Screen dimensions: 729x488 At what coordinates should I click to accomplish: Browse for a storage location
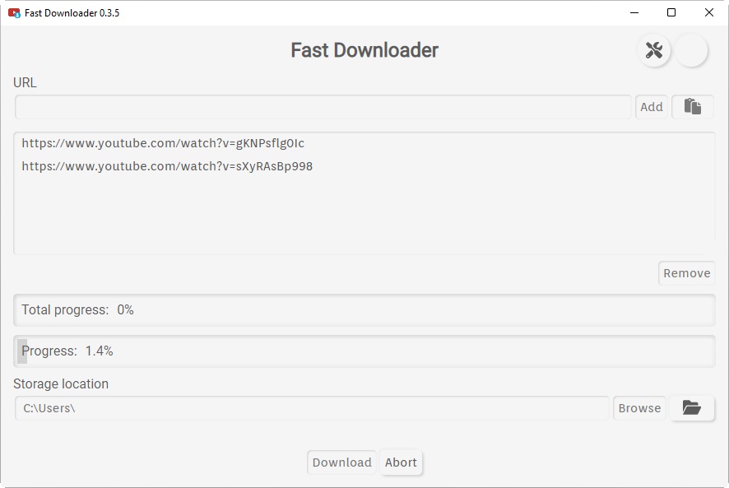tap(639, 408)
